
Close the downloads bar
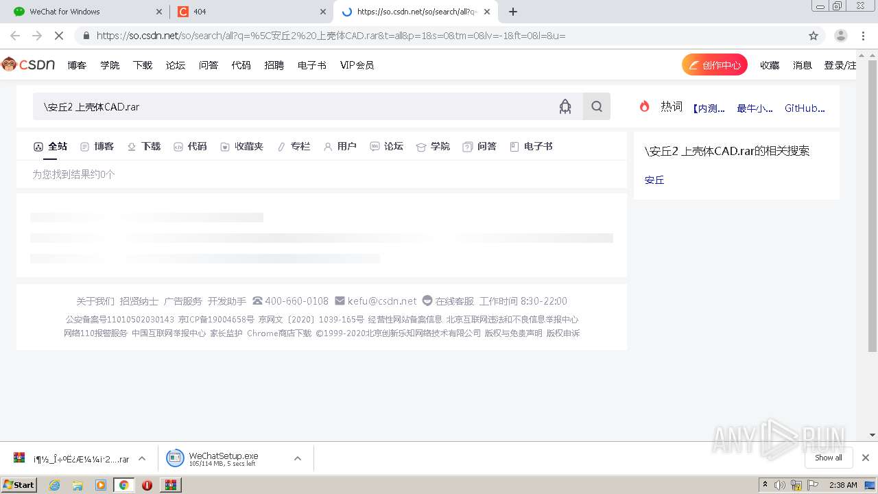click(866, 458)
